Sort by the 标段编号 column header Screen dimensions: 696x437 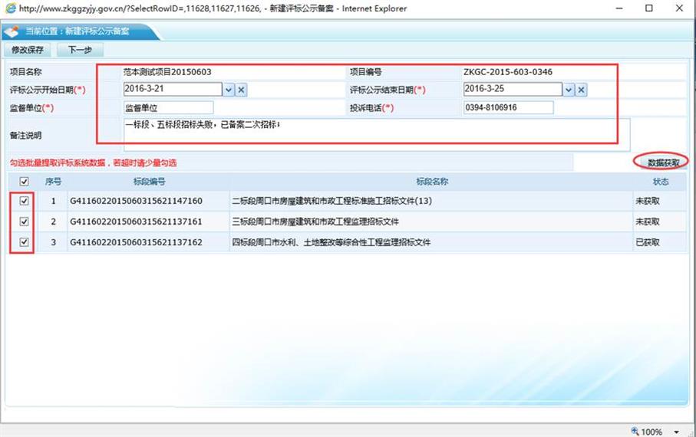(x=149, y=182)
